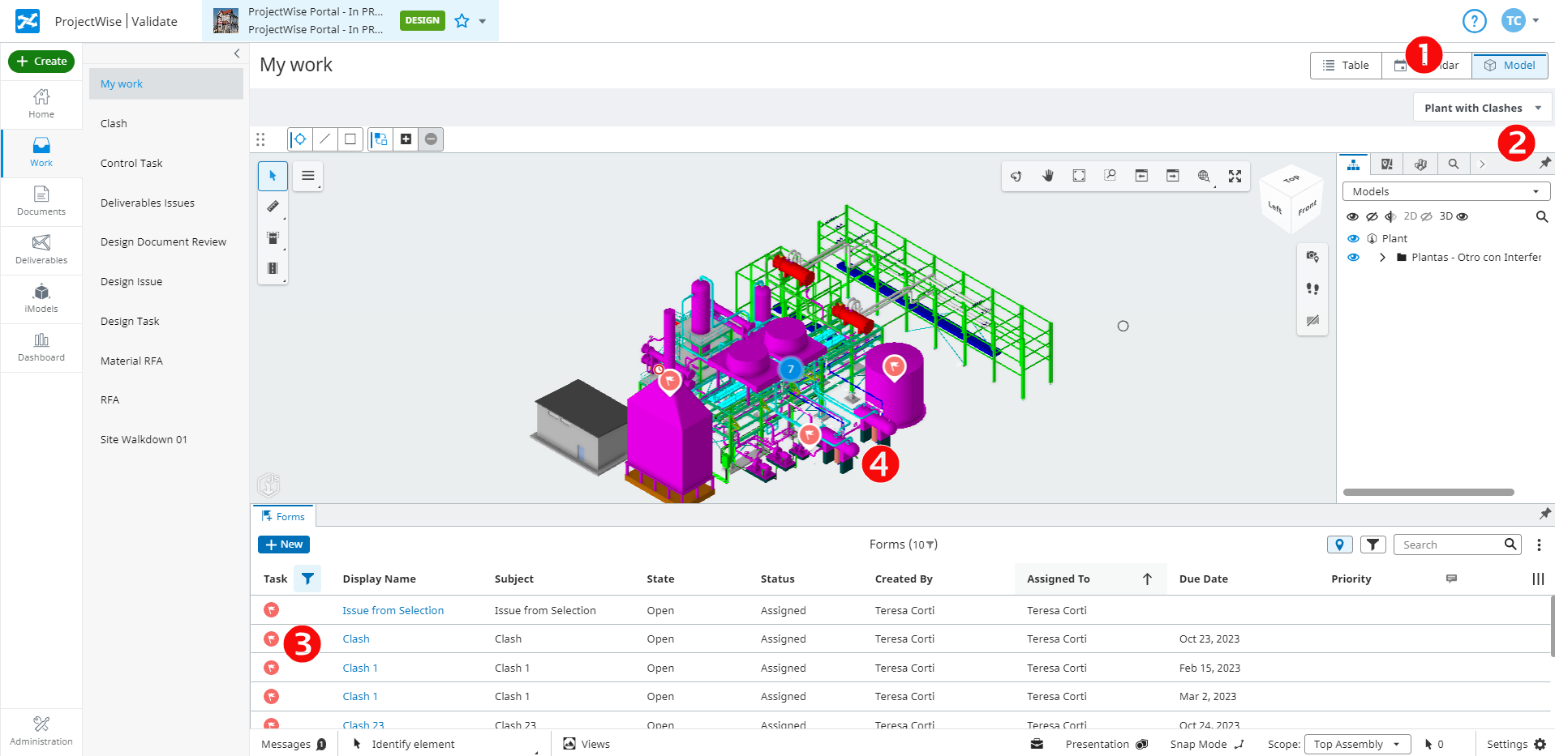Open the Plant with Clashes dropdown
The width and height of the screenshot is (1555, 756).
[x=1483, y=108]
